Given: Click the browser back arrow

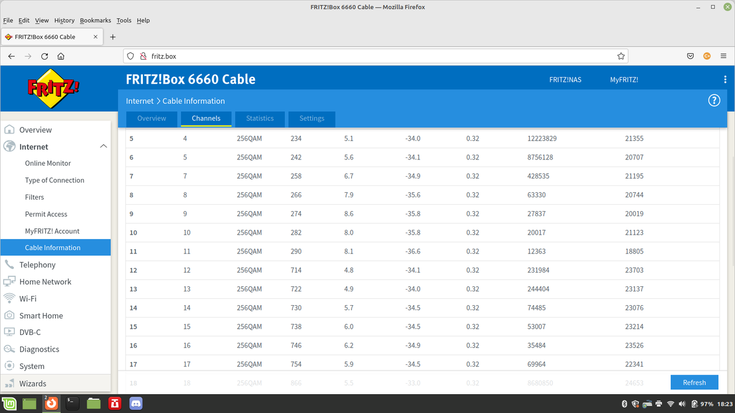Looking at the screenshot, I should [x=11, y=56].
